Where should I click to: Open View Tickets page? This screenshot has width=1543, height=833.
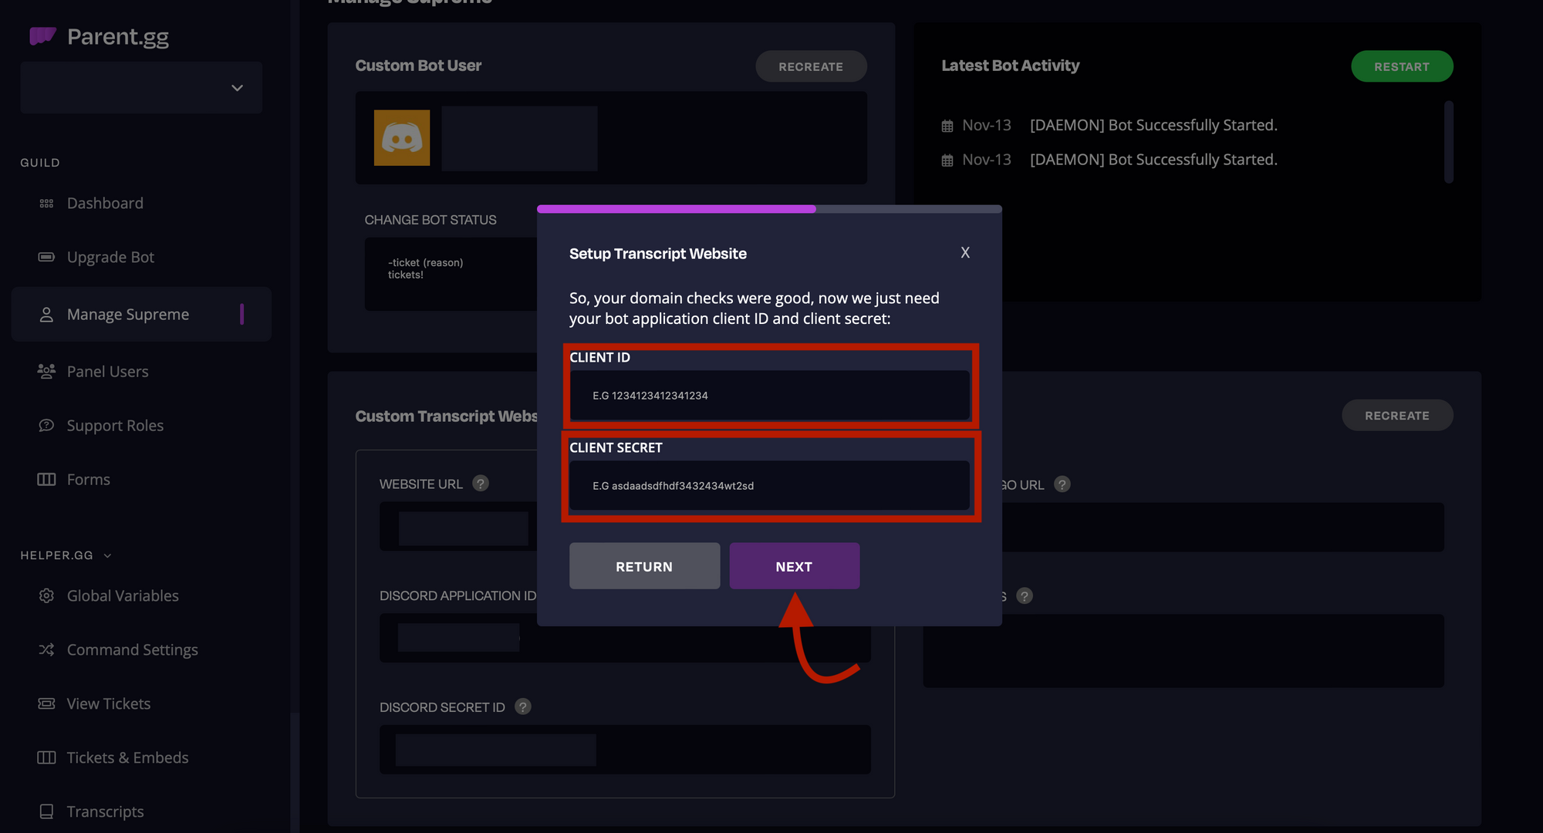click(108, 703)
